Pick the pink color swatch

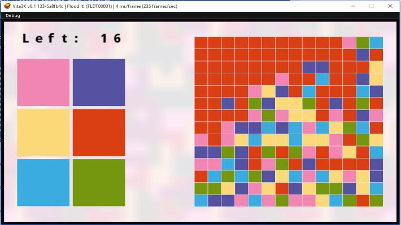[43, 82]
